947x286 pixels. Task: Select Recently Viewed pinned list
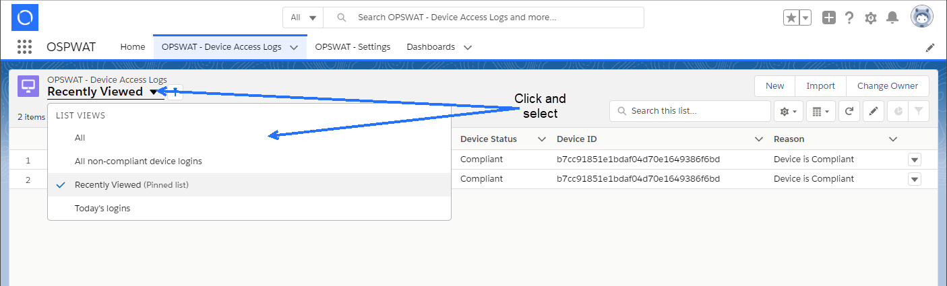click(x=249, y=184)
